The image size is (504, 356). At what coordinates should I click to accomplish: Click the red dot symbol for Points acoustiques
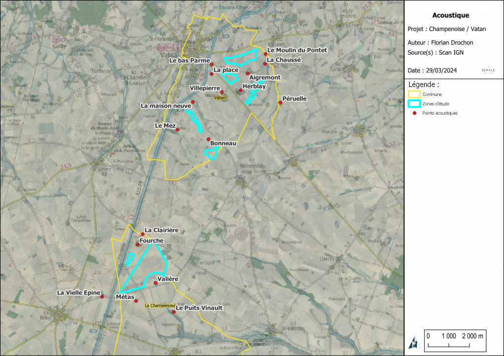pos(415,113)
